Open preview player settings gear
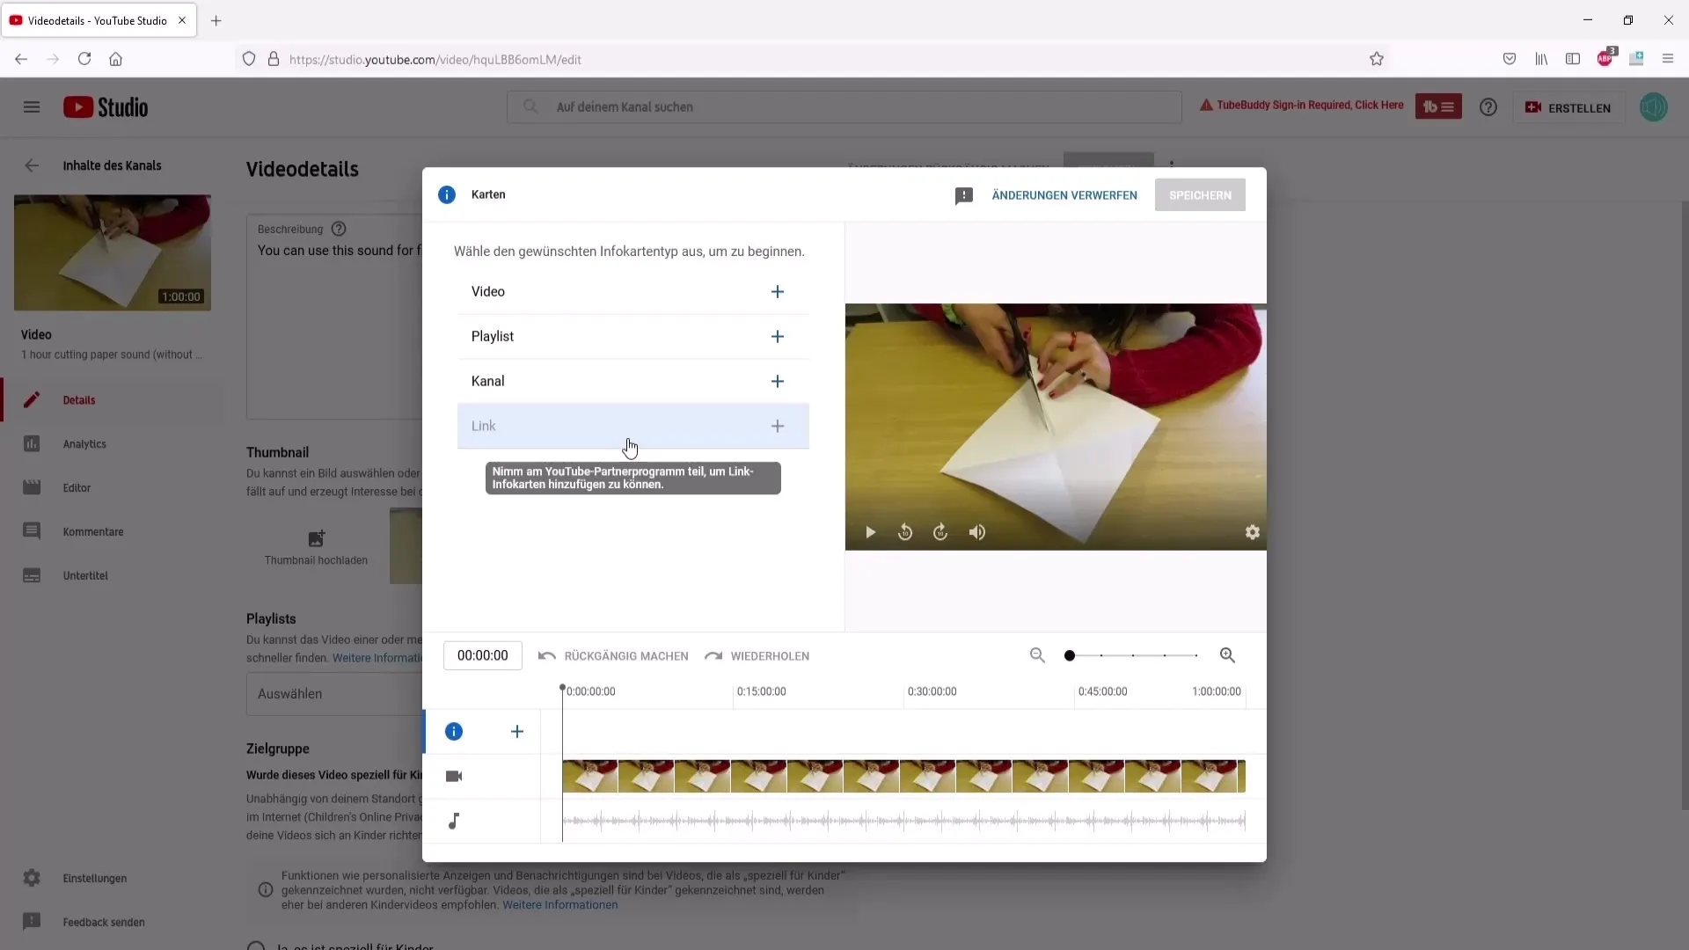The image size is (1689, 950). [x=1253, y=532]
